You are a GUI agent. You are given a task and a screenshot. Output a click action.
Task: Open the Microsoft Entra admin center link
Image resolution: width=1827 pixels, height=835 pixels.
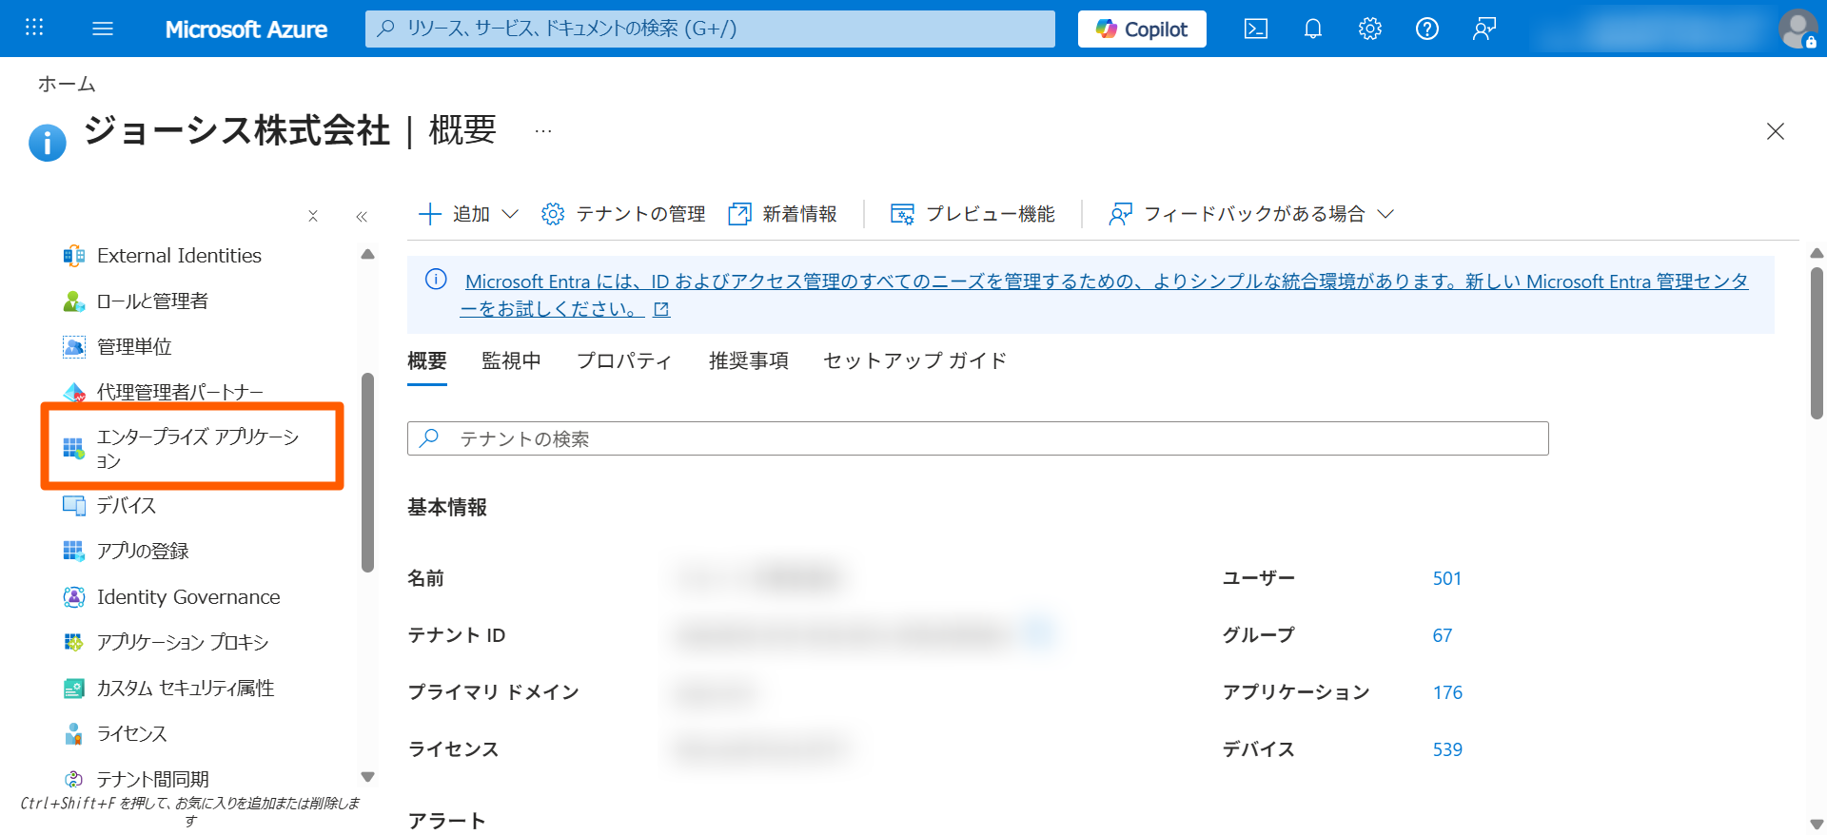pyautogui.click(x=1106, y=282)
